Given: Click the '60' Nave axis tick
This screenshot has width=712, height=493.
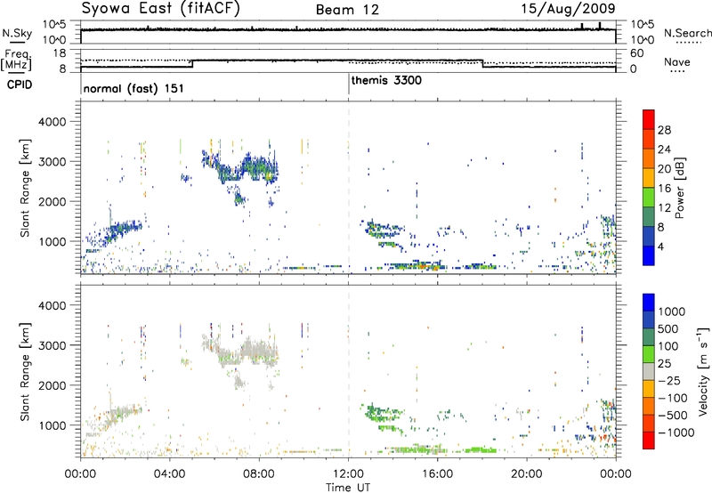Looking at the screenshot, I should (x=637, y=53).
